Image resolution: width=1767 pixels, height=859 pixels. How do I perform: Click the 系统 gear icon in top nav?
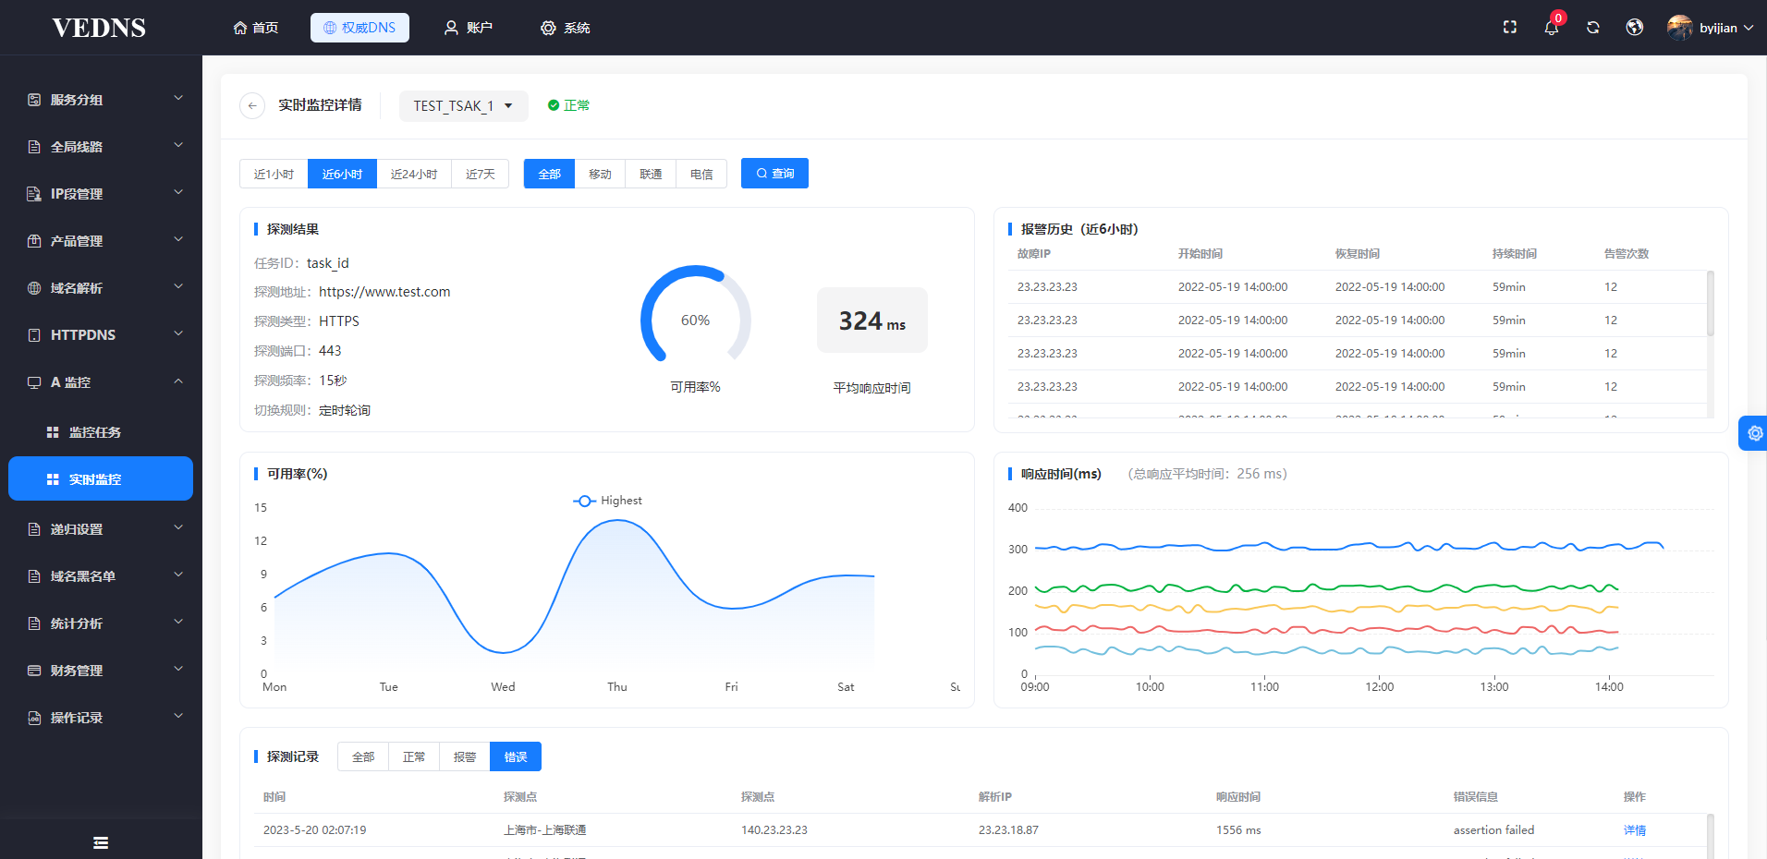pyautogui.click(x=548, y=28)
